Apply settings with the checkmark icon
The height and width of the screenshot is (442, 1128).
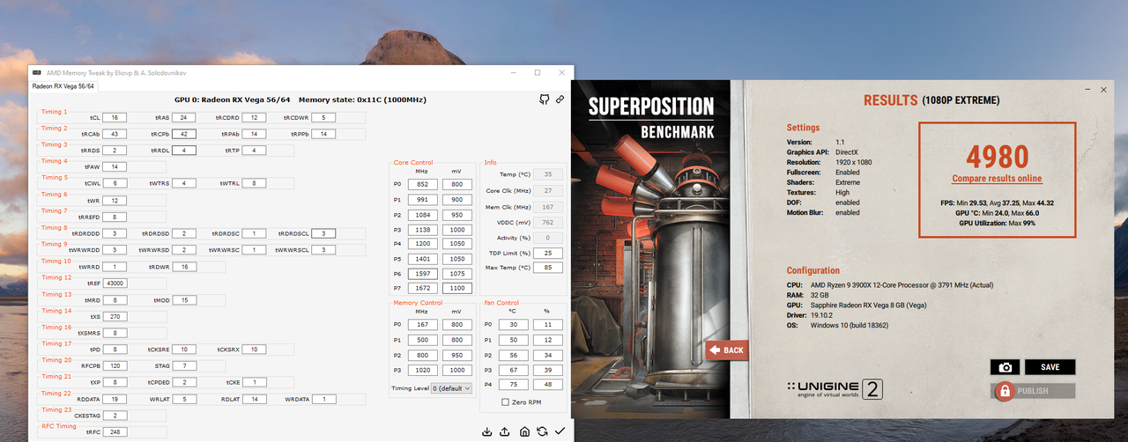[560, 431]
